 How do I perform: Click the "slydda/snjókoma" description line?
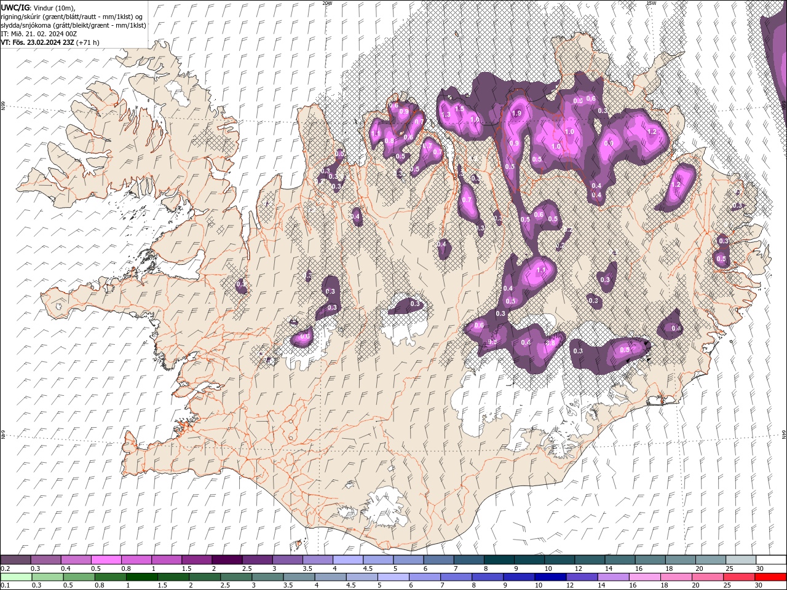click(x=73, y=25)
